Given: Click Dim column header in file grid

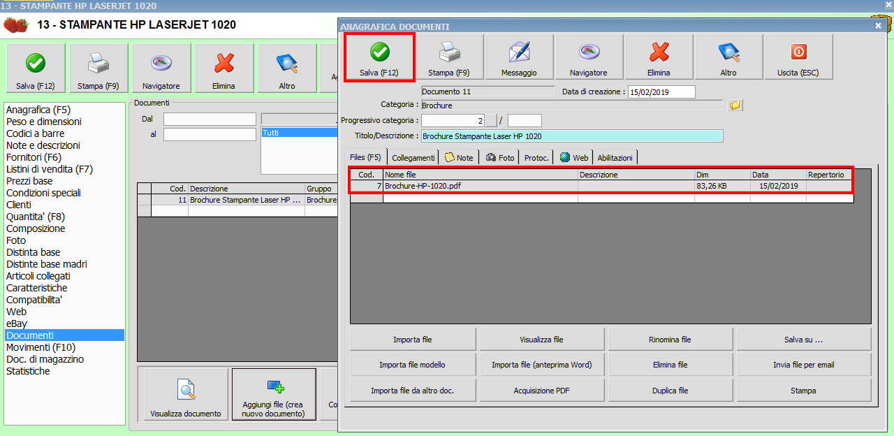Looking at the screenshot, I should point(722,175).
